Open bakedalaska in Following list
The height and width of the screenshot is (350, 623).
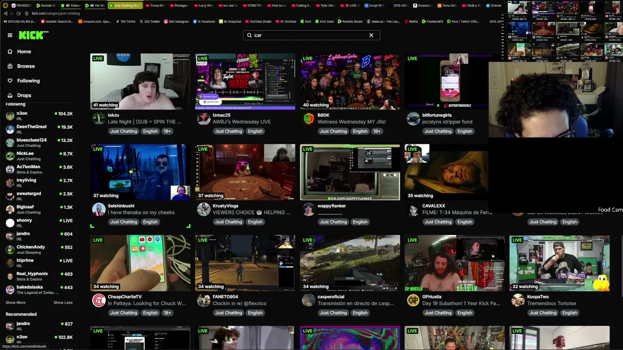point(39,289)
